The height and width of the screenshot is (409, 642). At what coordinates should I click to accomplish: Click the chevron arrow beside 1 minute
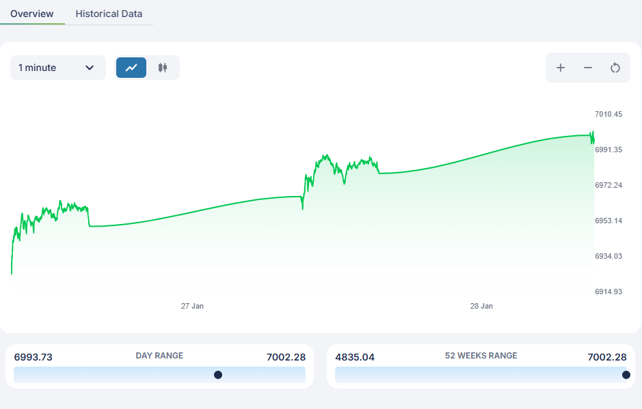[x=90, y=68]
